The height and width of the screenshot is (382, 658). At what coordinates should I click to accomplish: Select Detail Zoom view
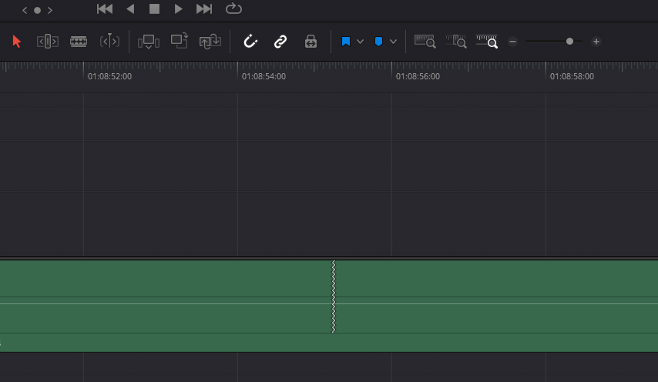(x=456, y=42)
